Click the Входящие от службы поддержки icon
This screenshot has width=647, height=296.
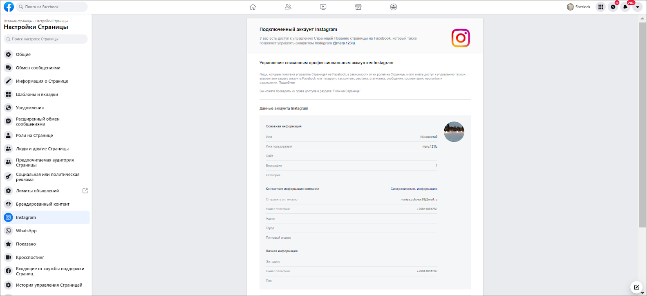click(8, 271)
